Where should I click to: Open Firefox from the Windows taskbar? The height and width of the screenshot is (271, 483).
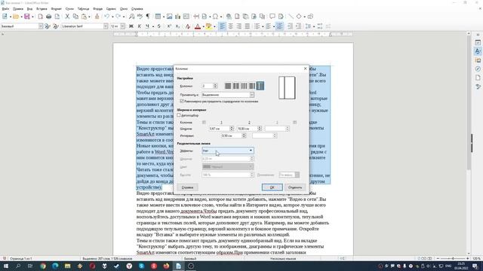pos(166,266)
